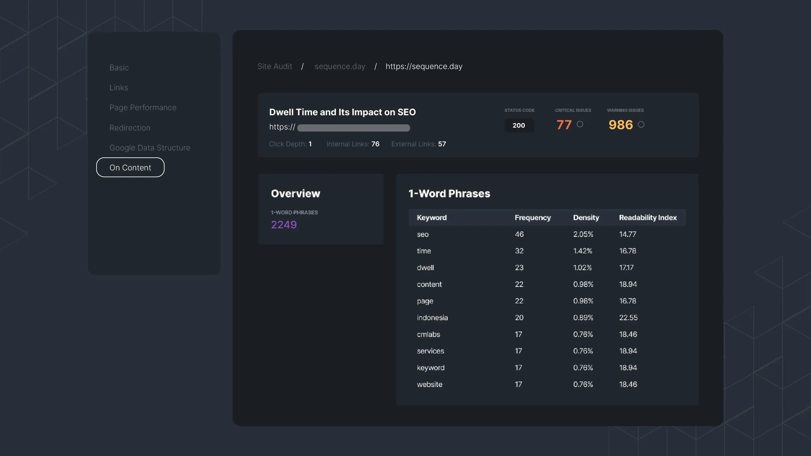
Task: Select the URL progress bar indicator
Action: 354,126
